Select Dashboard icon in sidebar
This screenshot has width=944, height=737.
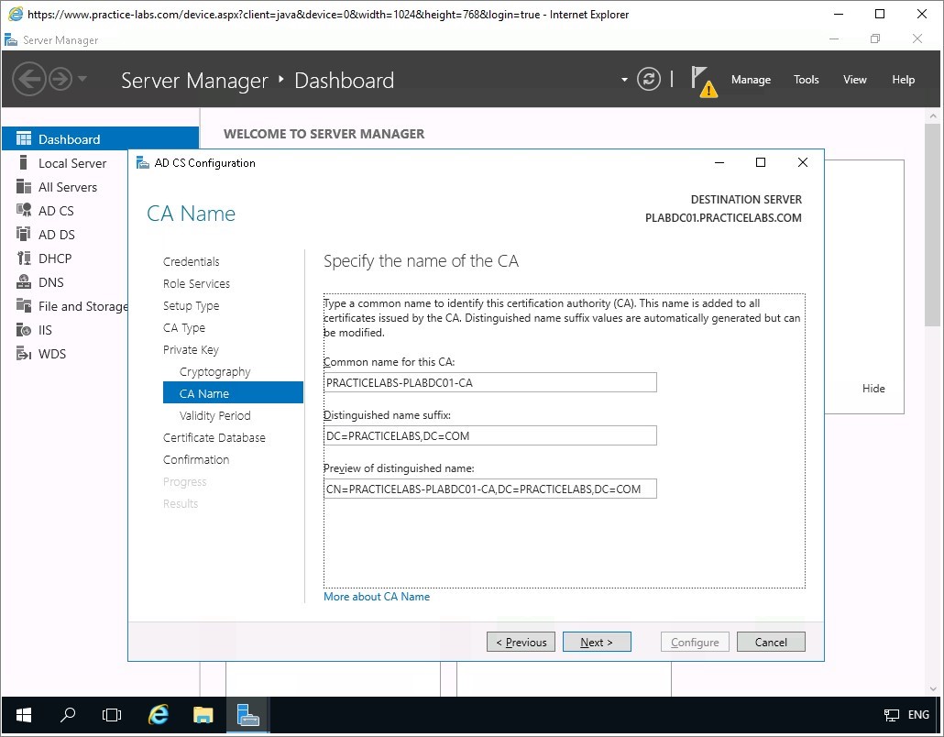pos(24,139)
